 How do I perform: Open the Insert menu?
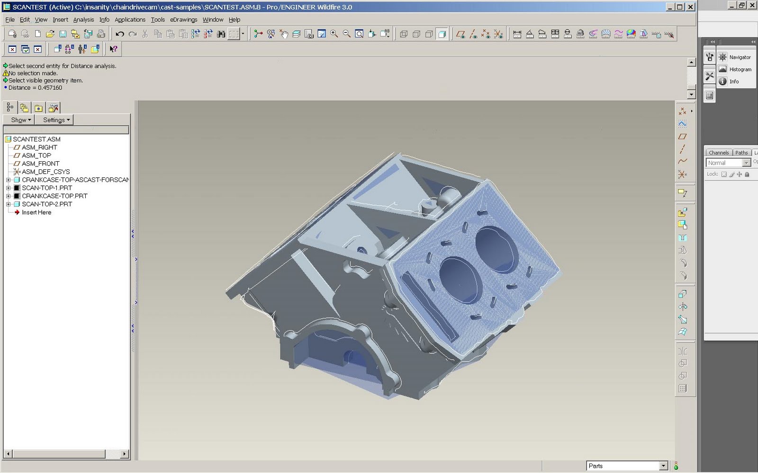click(60, 20)
